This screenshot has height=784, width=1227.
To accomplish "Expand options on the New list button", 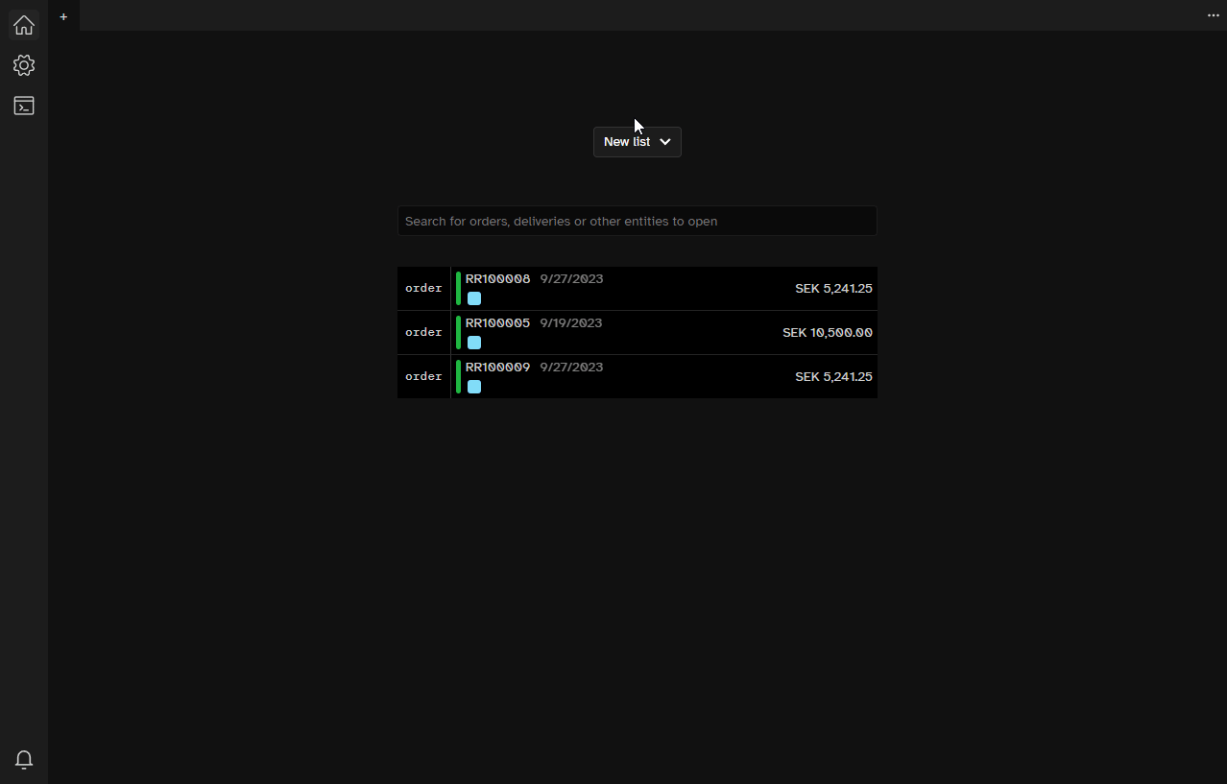I will [x=665, y=141].
